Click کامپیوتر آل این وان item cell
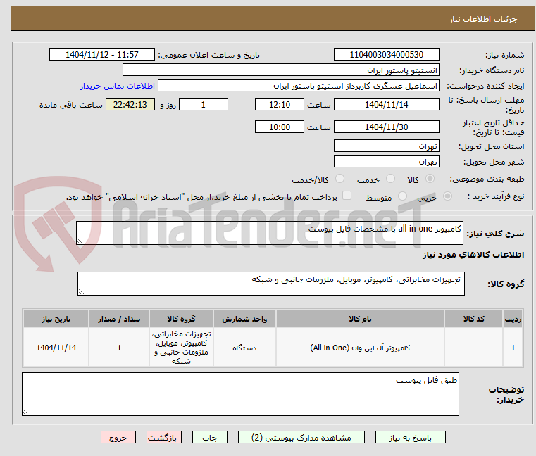 360,348
